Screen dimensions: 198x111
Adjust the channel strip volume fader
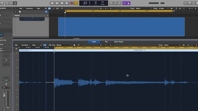(4, 95)
